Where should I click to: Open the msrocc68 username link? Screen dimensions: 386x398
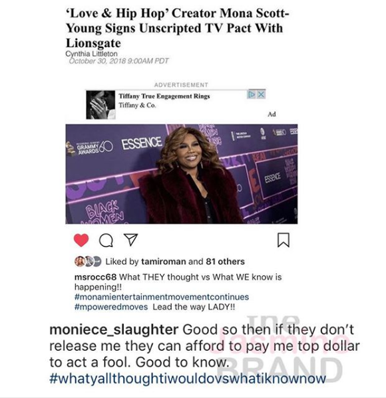point(95,277)
